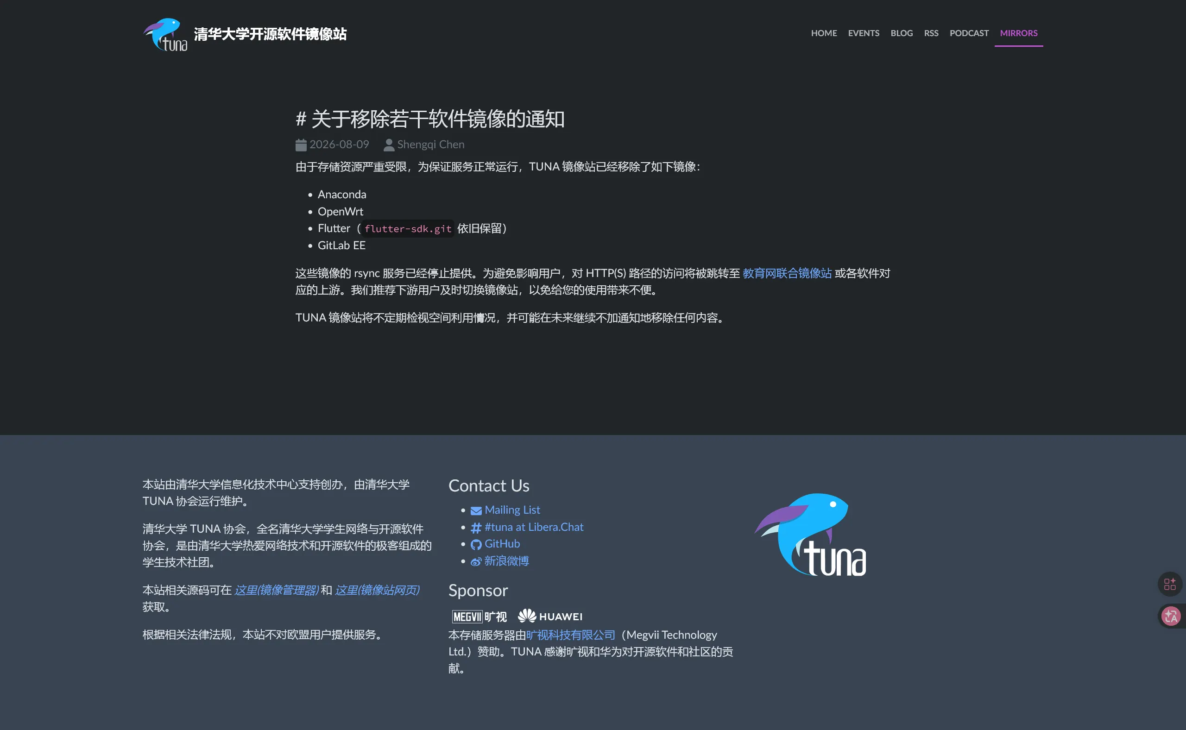Click the floating grid apps button

click(1170, 584)
